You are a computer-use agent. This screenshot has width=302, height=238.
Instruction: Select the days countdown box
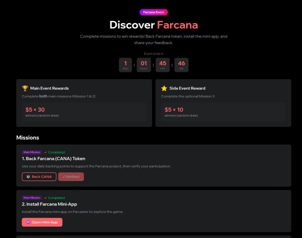pyautogui.click(x=125, y=65)
